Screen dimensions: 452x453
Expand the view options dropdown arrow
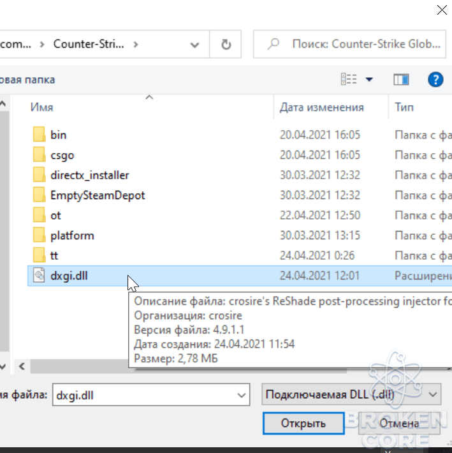pos(369,80)
